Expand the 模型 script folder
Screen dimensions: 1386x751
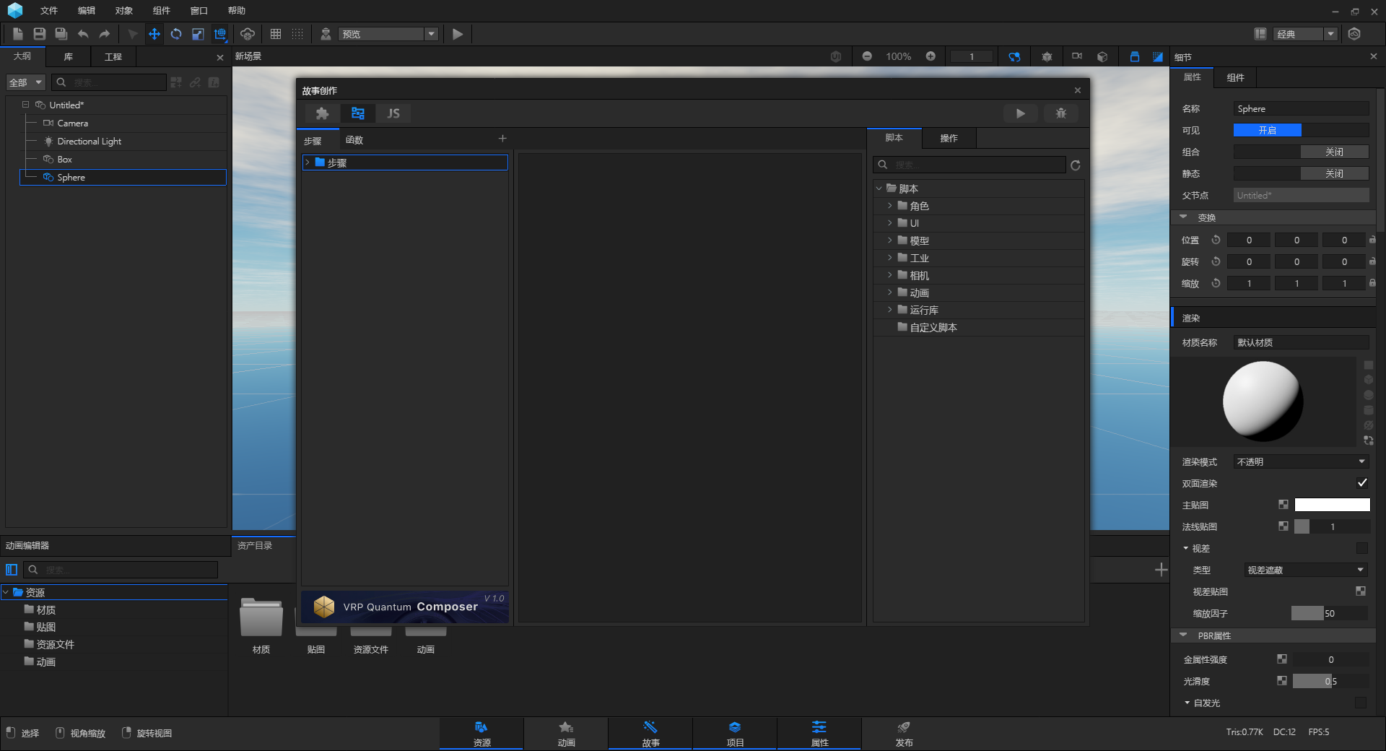click(890, 240)
